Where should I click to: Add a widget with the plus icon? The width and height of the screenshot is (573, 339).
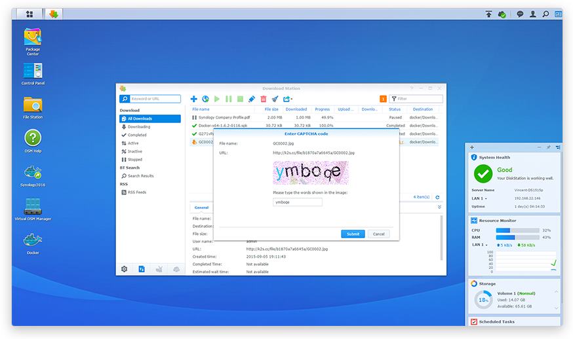click(472, 147)
